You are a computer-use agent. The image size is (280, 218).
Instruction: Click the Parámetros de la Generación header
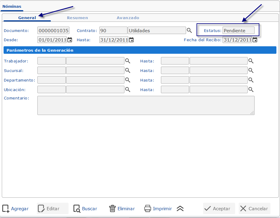(x=140, y=50)
